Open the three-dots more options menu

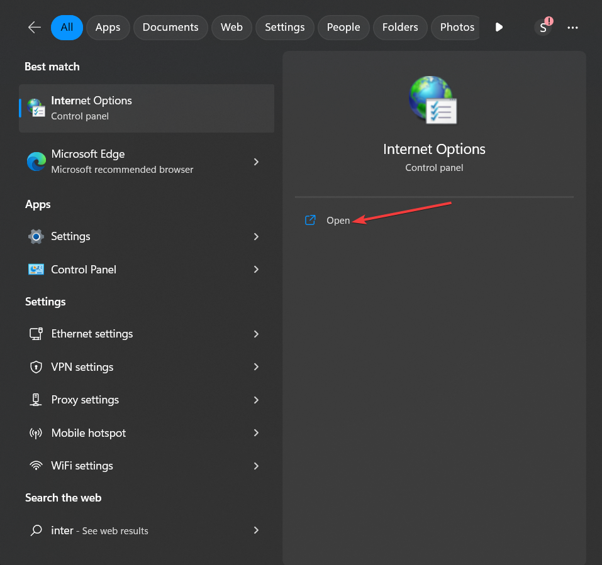point(572,27)
